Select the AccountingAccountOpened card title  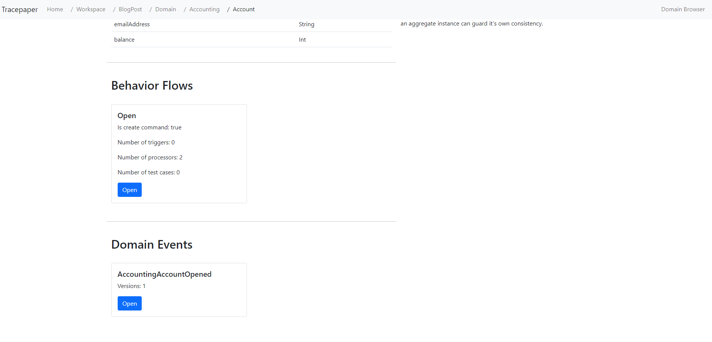click(x=165, y=274)
